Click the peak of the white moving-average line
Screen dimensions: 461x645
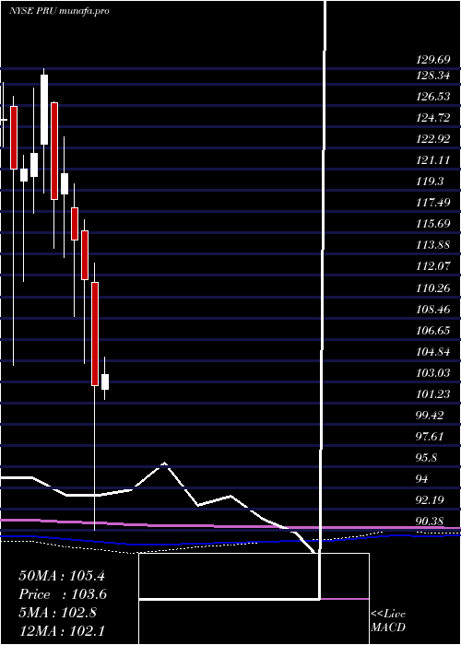pyautogui.click(x=164, y=463)
